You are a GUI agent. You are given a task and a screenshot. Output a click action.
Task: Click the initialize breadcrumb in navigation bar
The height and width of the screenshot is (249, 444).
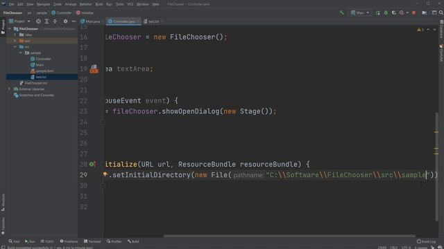(85, 12)
